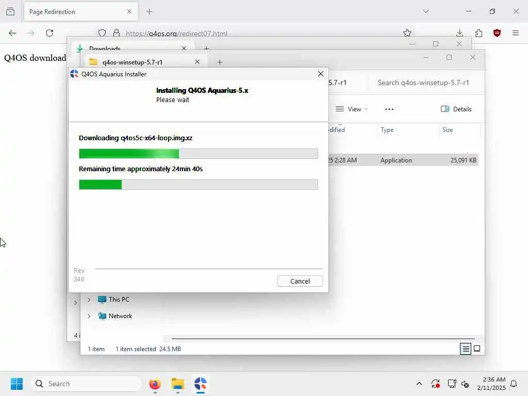Search q4os-winsetup-5.7-r1 folder field
This screenshot has height=396, width=528.
423,83
